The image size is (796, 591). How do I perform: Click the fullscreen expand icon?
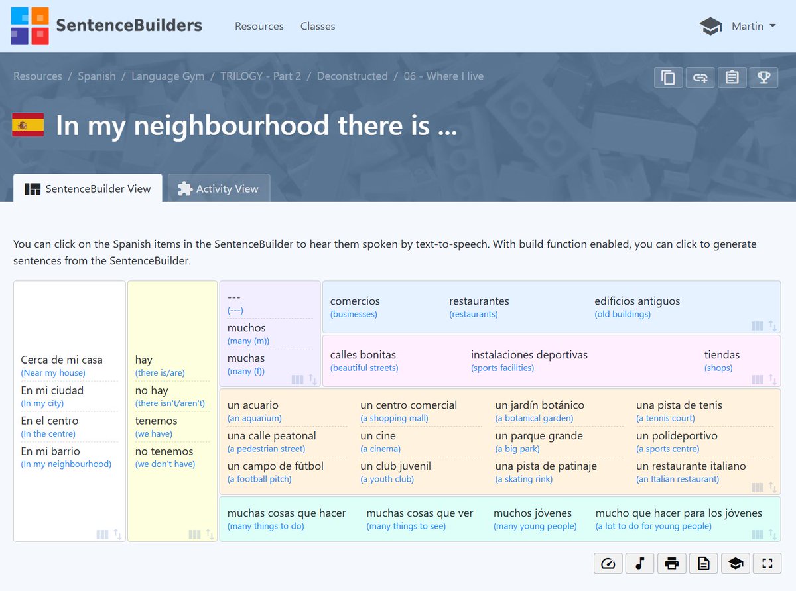point(767,563)
